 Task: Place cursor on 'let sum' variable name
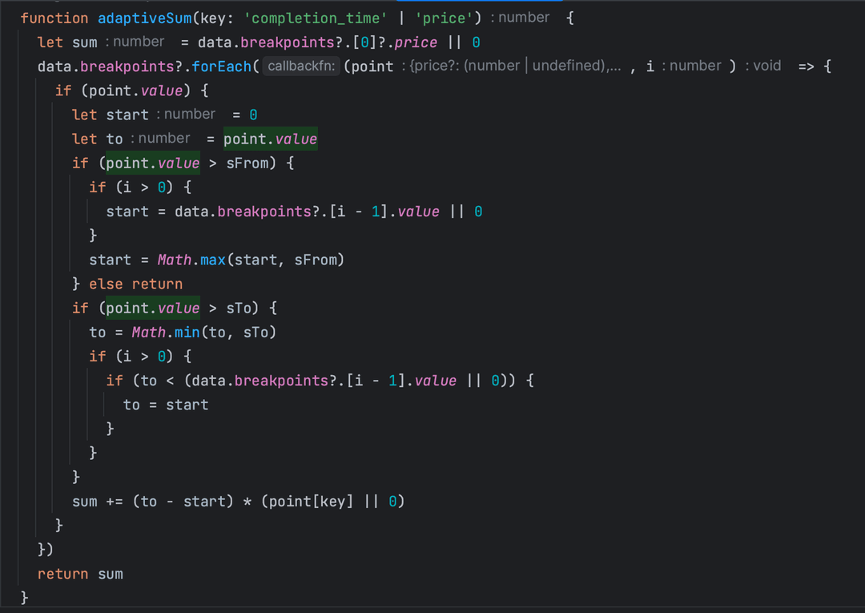coord(84,42)
